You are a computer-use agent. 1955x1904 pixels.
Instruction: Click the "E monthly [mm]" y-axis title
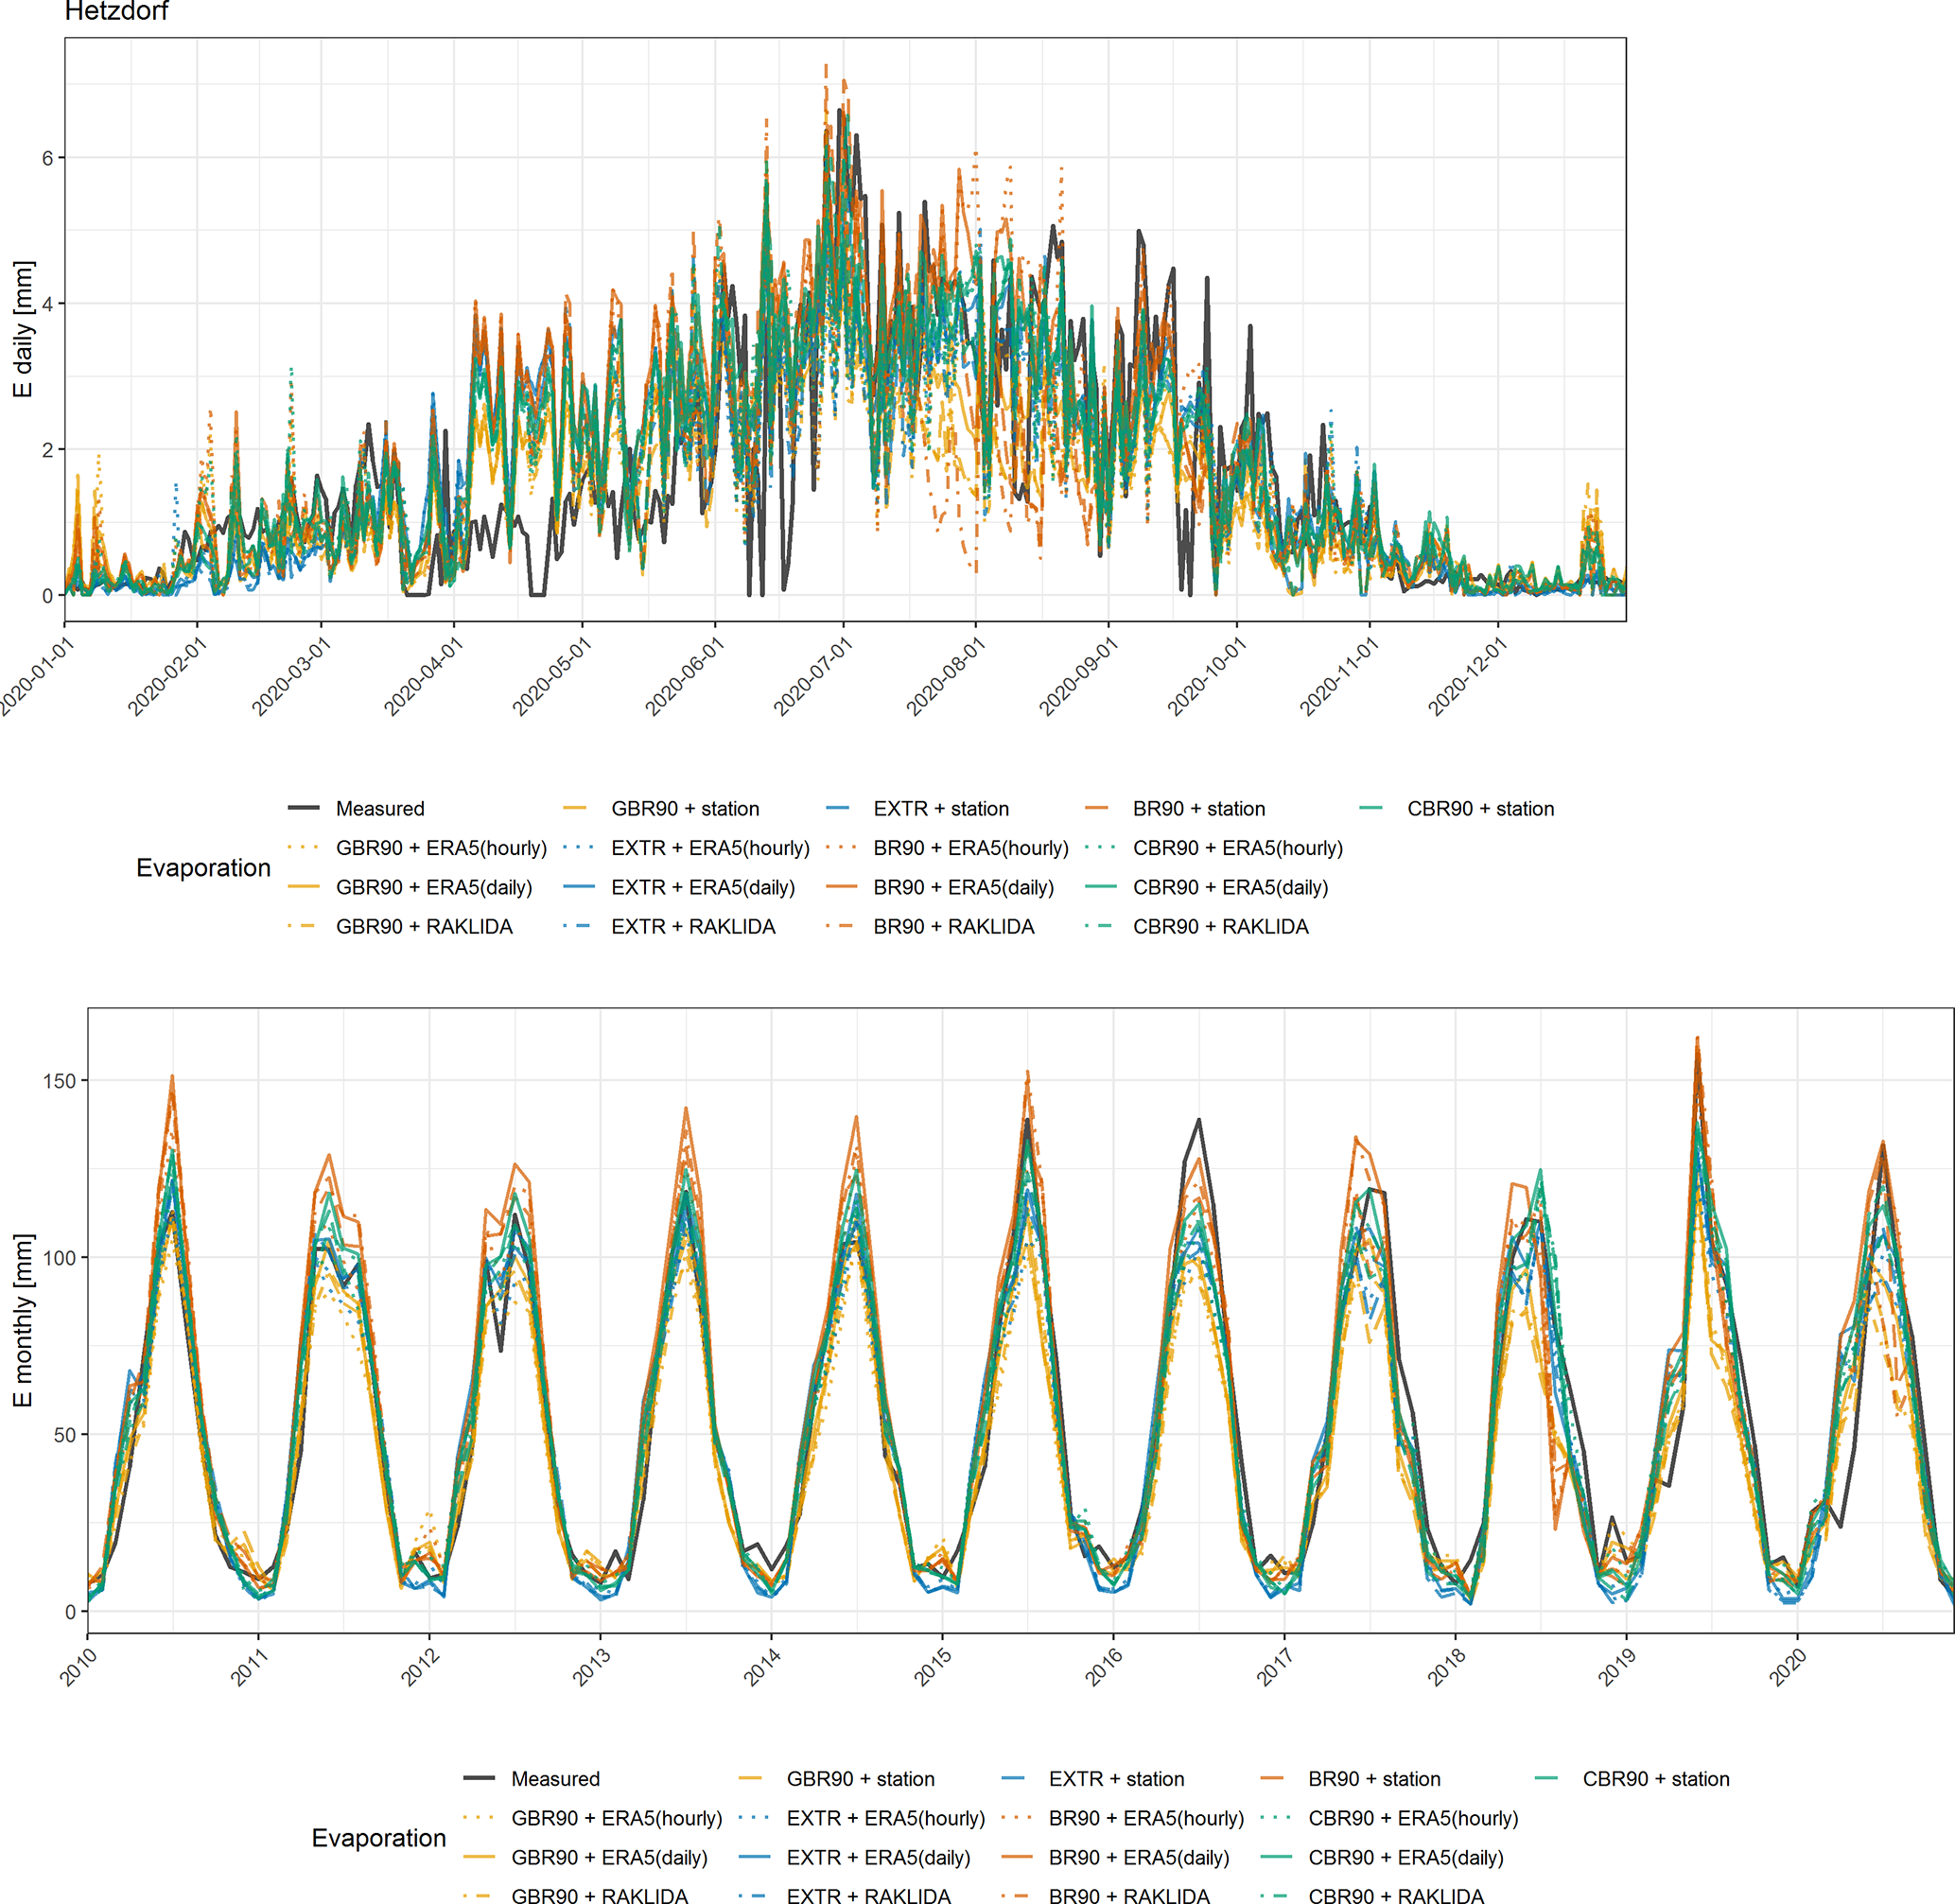click(23, 1320)
